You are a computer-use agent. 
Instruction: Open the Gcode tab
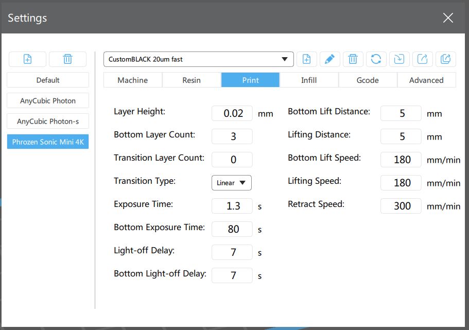coord(368,80)
